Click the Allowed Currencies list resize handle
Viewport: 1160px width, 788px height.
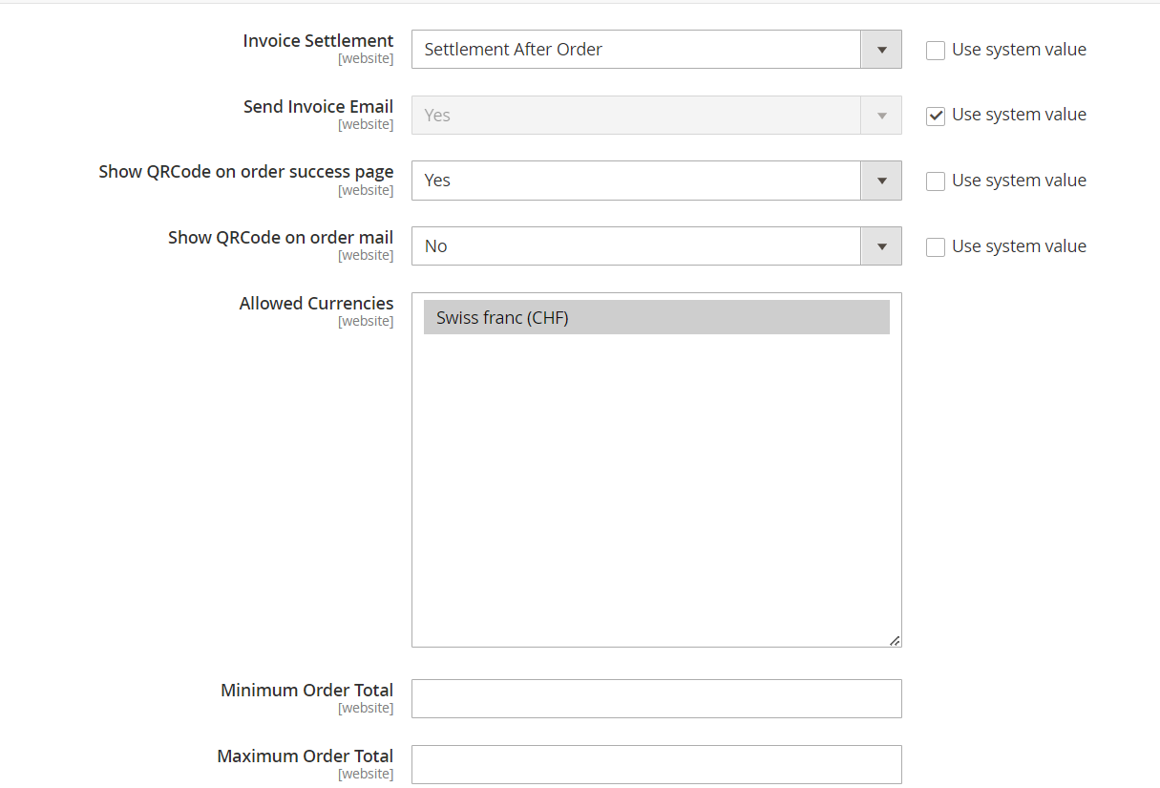pos(895,641)
